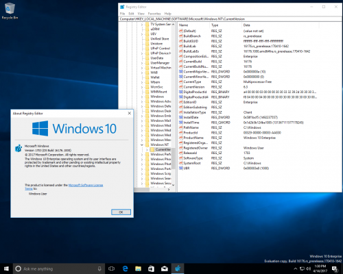Screen dimensions: 343x274
Task: Expand the WAB key
Action: [x=142, y=73]
